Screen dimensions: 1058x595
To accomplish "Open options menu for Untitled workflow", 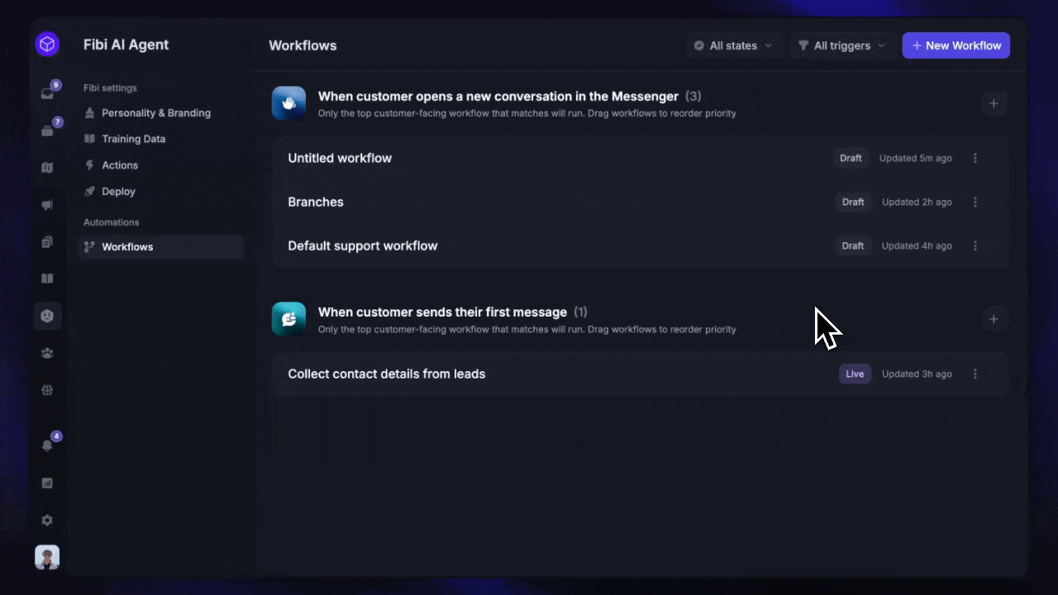I will tap(975, 158).
